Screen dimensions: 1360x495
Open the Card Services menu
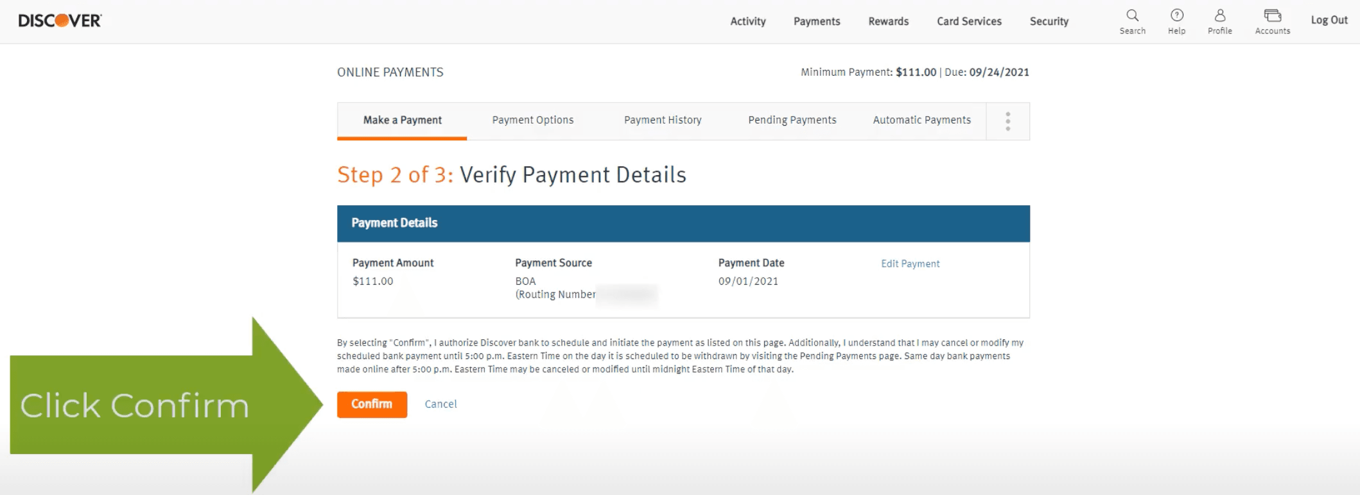coord(968,21)
